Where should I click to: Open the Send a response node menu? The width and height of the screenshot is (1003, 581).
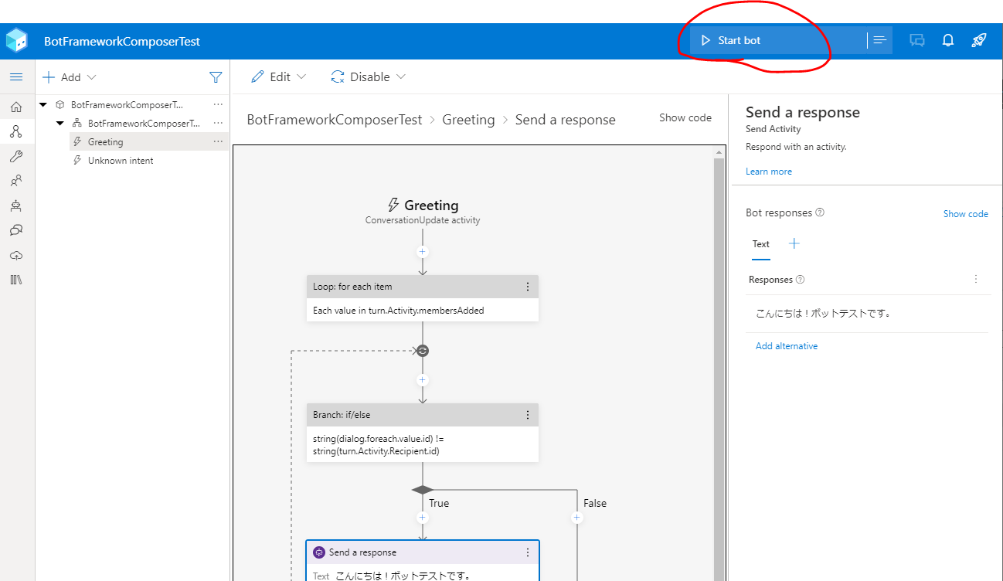tap(528, 552)
